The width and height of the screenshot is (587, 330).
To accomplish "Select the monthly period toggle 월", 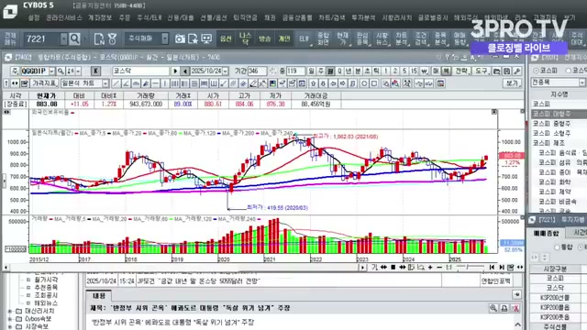I will 330,71.
